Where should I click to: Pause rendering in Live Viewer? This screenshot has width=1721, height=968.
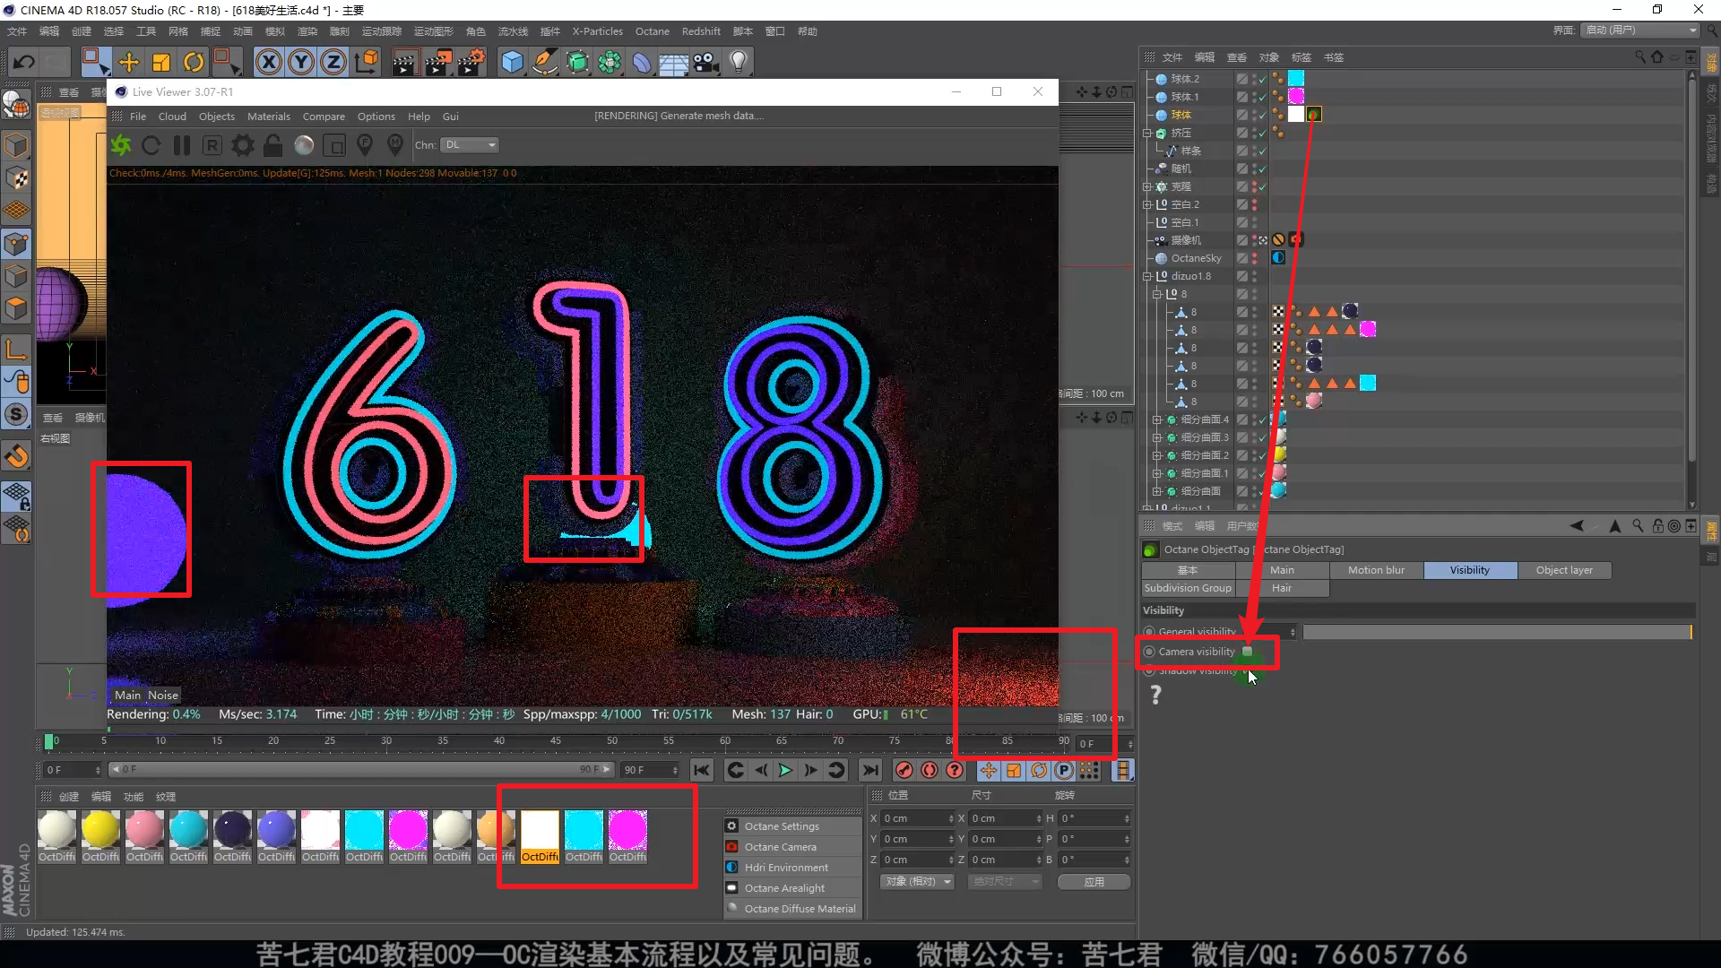[x=182, y=145]
